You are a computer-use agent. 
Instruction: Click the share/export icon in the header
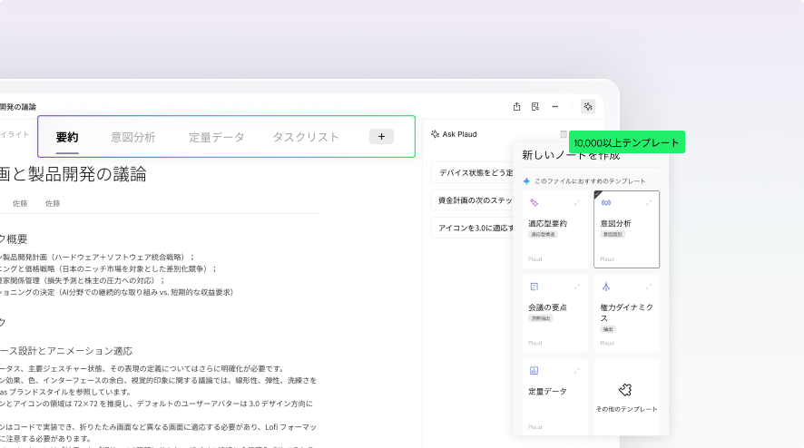click(516, 106)
